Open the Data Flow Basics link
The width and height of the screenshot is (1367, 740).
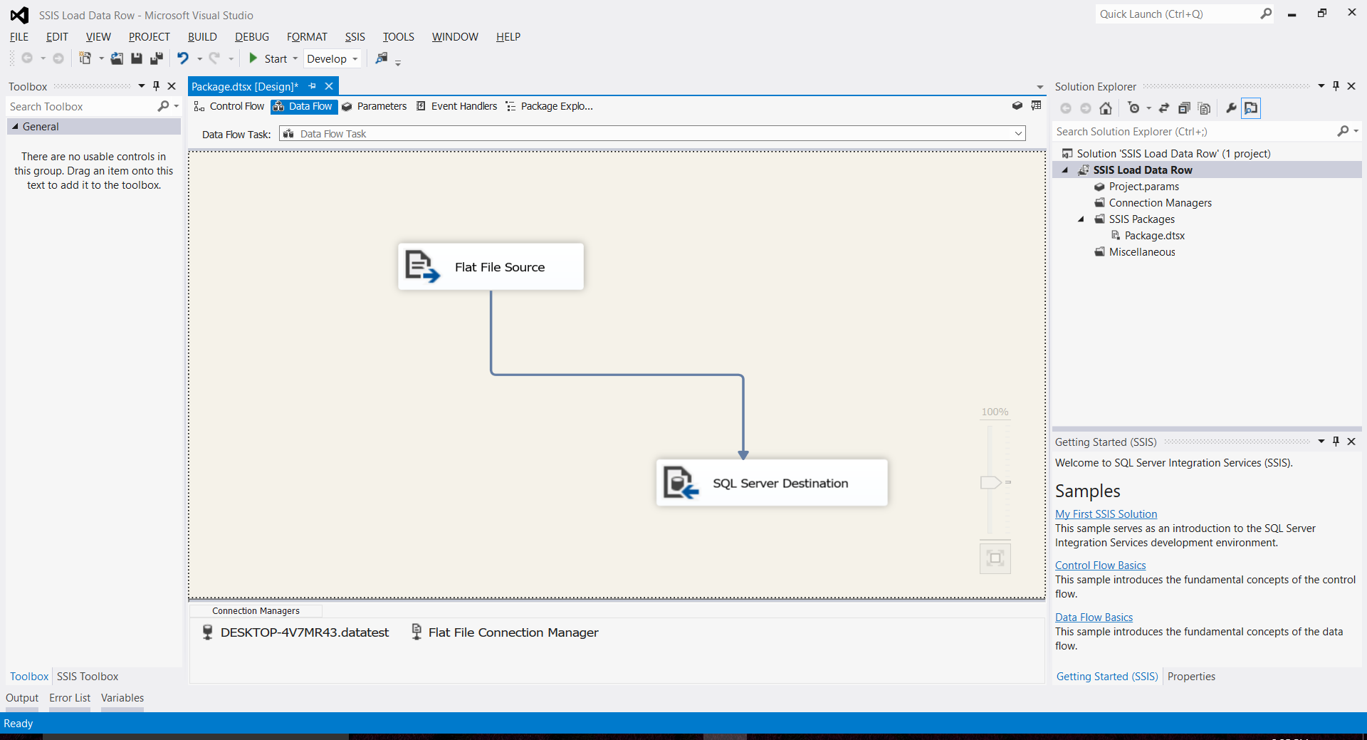pyautogui.click(x=1094, y=617)
